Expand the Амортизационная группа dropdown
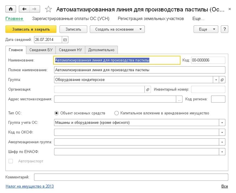 point(222,142)
